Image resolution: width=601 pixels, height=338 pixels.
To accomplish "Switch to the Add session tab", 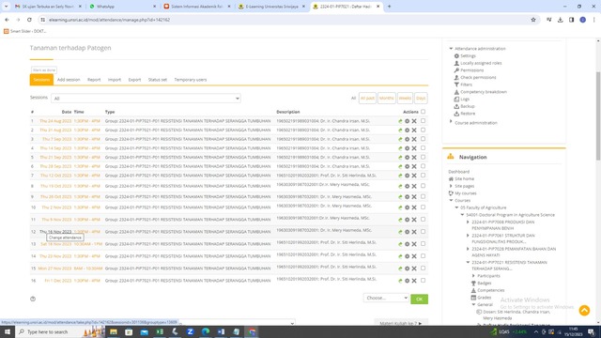I will click(x=69, y=80).
